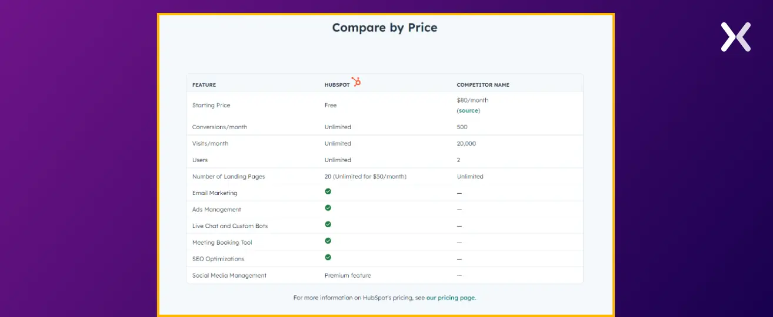Click competitor dash in Ads Management row

(x=459, y=210)
